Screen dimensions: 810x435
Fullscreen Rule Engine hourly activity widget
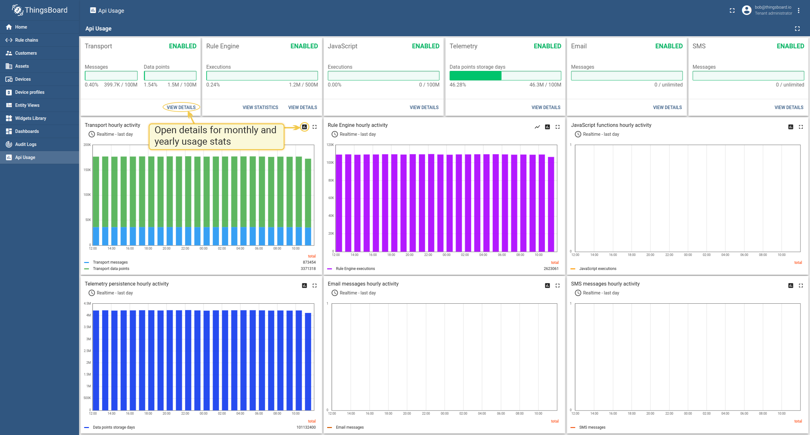pos(558,127)
